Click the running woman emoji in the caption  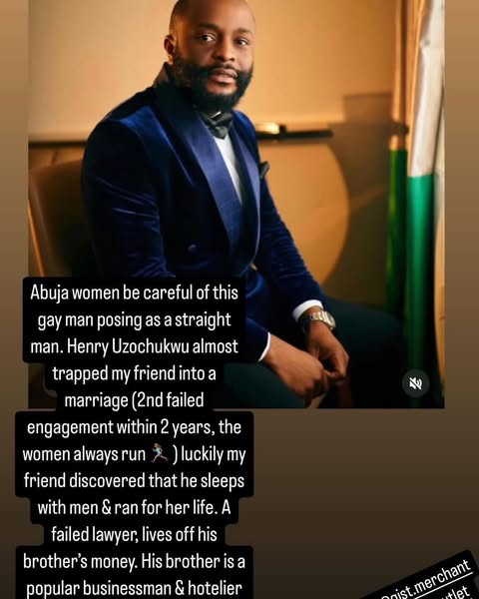(x=160, y=453)
